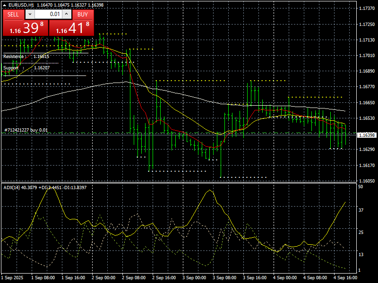
Task: Click the Resistance : 1.16815 label
Action: pyautogui.click(x=26, y=57)
